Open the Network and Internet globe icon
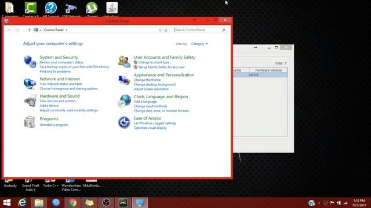Screen dimensions: 371x208 coord(30,83)
